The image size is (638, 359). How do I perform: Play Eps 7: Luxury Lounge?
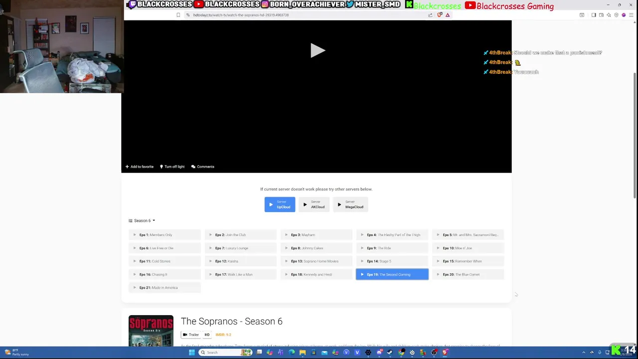pyautogui.click(x=240, y=248)
